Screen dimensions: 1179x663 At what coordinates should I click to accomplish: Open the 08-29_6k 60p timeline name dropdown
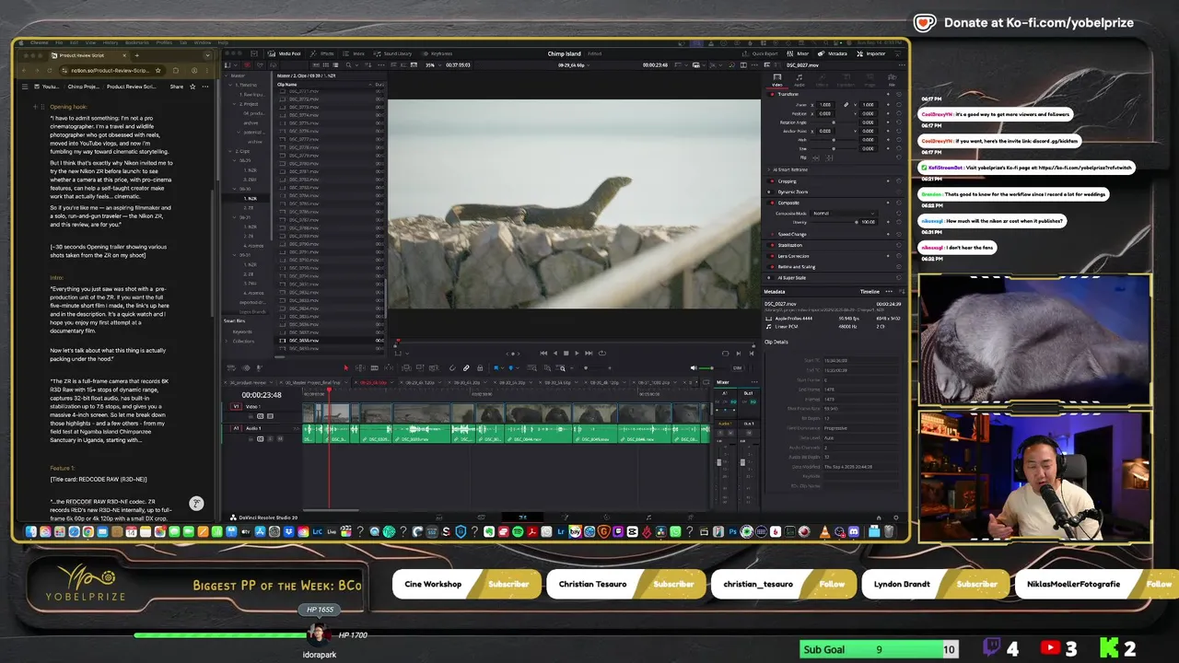coord(574,65)
